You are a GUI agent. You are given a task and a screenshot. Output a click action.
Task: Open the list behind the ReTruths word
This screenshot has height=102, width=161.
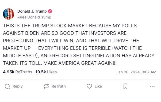24,72
